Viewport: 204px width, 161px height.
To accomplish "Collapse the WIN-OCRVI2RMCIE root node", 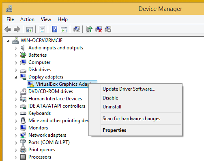I will [x=9, y=41].
